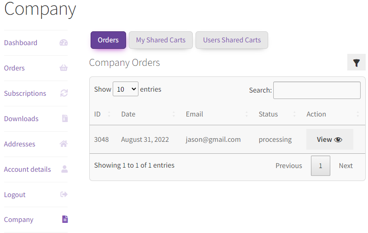The image size is (368, 233).
Task: Sort table by Date column
Action: 148,114
